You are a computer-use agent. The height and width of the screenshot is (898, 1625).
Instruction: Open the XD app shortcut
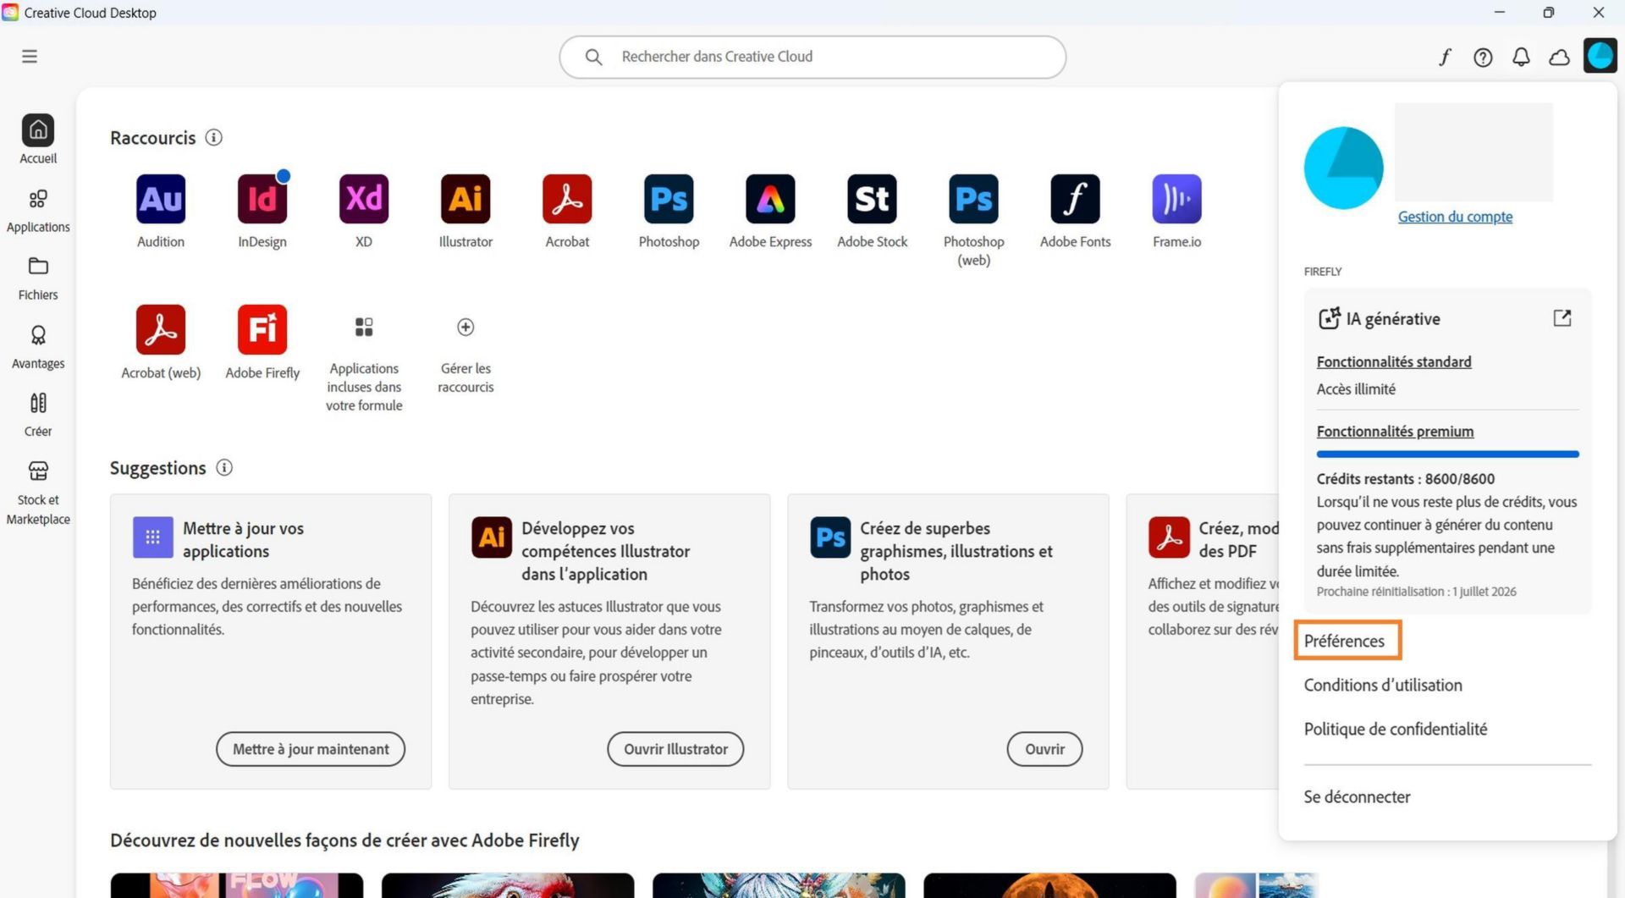(x=364, y=199)
